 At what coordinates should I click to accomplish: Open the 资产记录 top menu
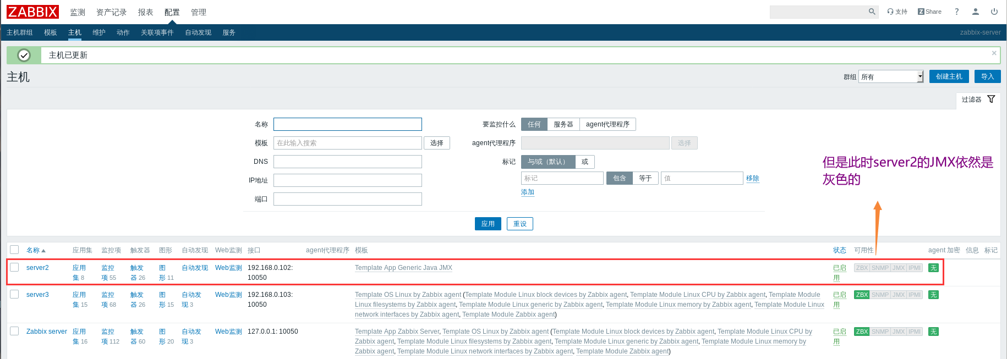(x=111, y=12)
